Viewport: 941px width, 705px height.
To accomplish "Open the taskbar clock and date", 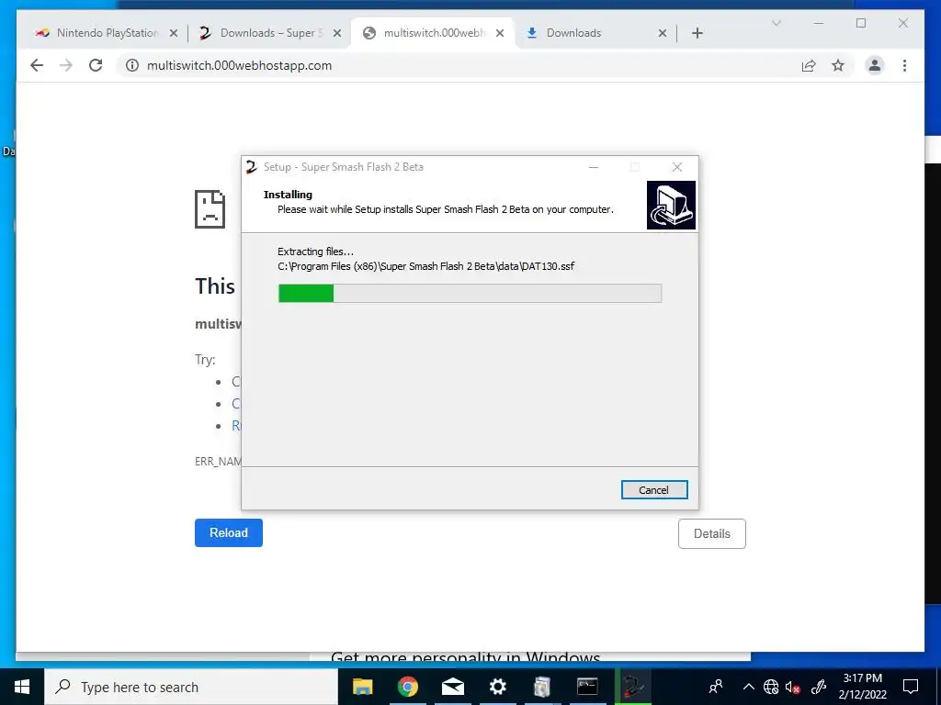I will tap(862, 687).
